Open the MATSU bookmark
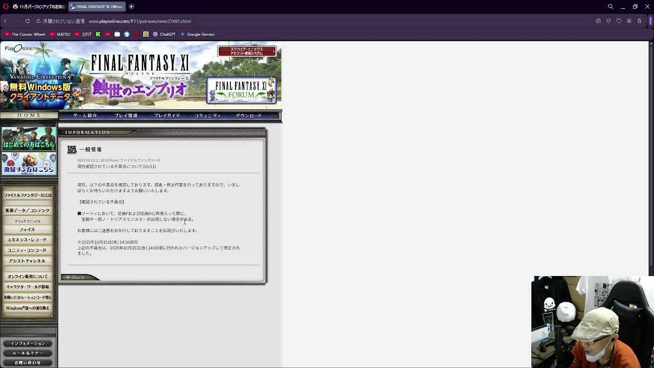 pos(60,34)
